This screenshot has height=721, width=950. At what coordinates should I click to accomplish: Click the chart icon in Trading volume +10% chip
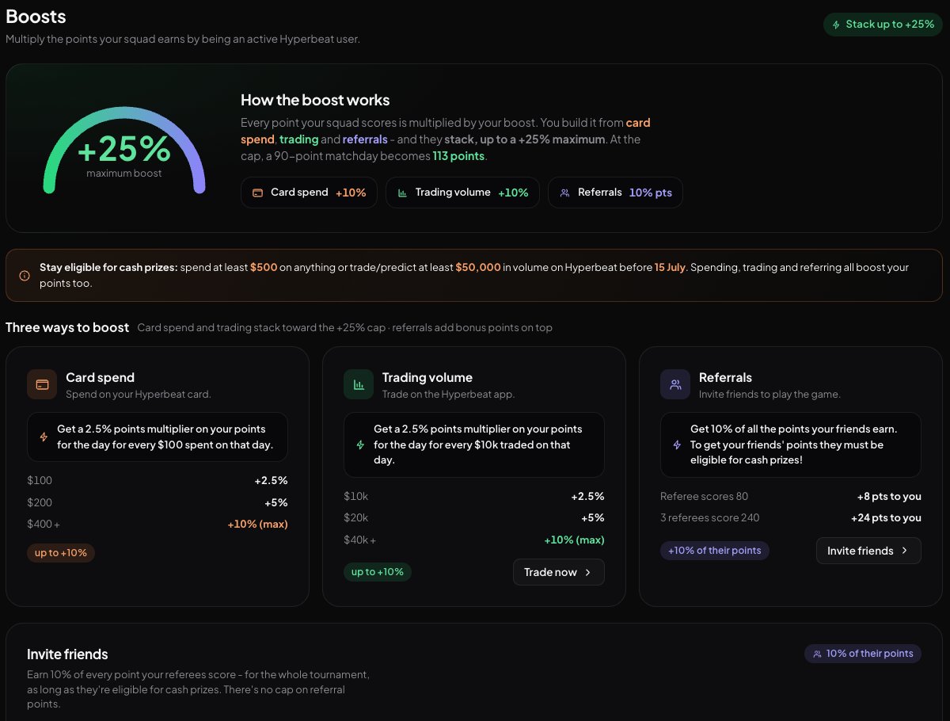coord(402,193)
